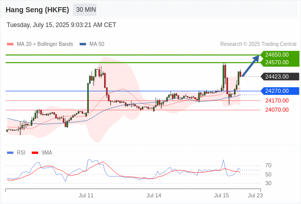Image resolution: width=301 pixels, height=204 pixels.
Task: Select the 24070.00 support level label
Action: (x=277, y=110)
